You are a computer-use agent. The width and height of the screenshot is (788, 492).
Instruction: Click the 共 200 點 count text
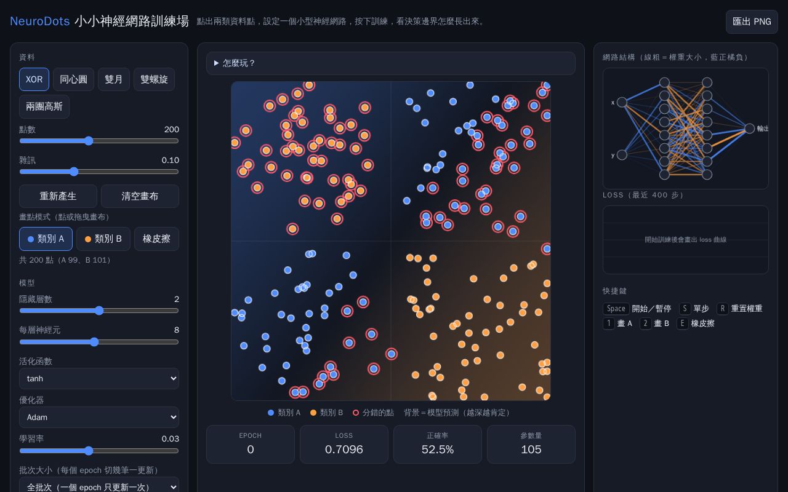coord(65,260)
